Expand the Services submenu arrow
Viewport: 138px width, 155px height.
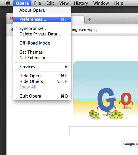point(66,67)
